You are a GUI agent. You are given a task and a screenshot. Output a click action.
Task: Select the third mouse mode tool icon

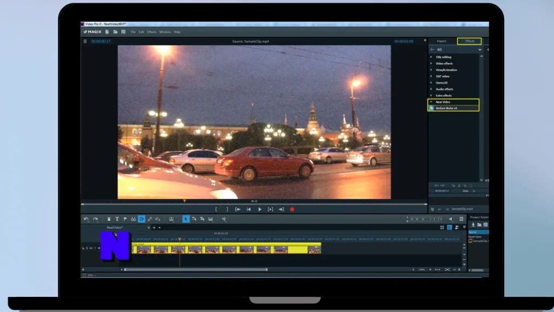coord(202,219)
